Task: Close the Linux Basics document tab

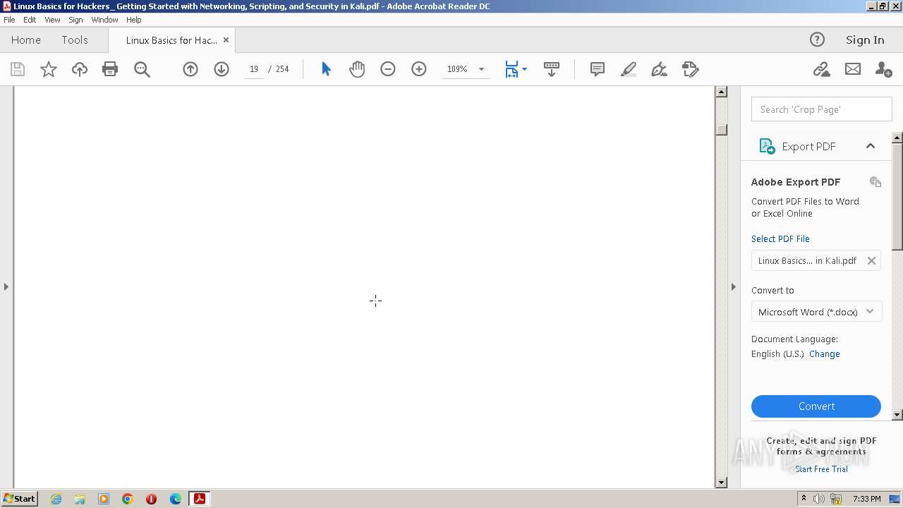Action: coord(226,40)
